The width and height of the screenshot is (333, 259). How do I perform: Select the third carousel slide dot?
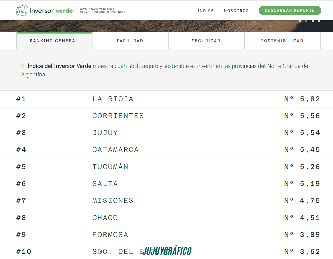[313, 21]
